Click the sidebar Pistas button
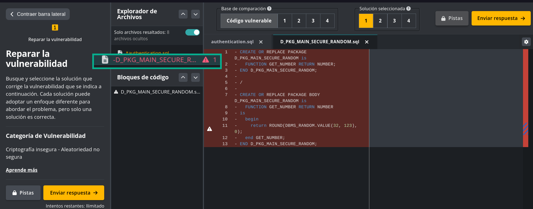Image resolution: width=533 pixels, height=209 pixels. point(23,193)
